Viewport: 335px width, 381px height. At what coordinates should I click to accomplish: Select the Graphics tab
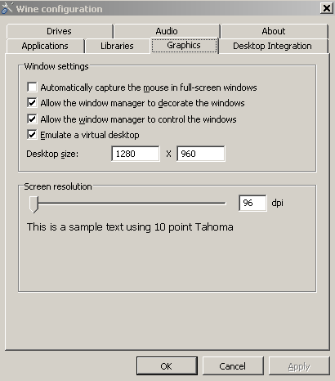tap(184, 45)
